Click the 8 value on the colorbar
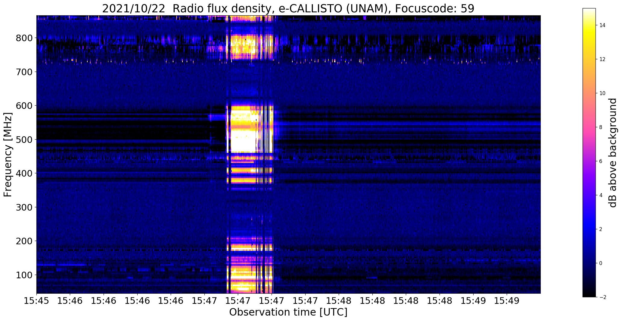 (601, 127)
